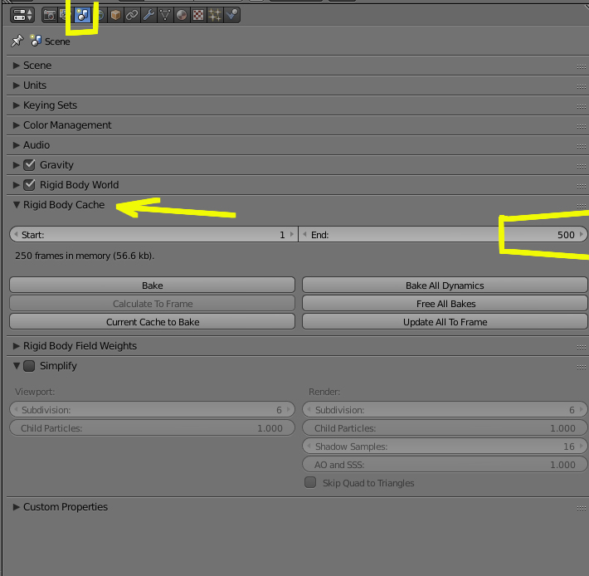Viewport: 589px width, 576px height.
Task: Click the Render Child Particles slider
Action: coord(445,428)
